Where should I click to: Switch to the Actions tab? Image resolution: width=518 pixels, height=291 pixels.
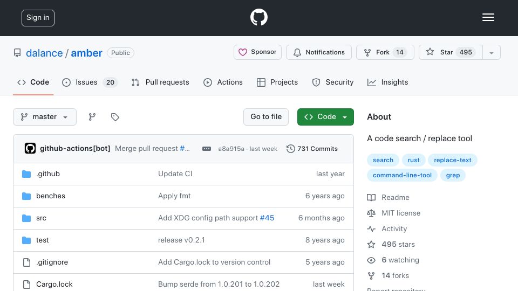pos(223,82)
